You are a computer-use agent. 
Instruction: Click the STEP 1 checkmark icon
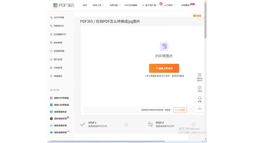click(83, 124)
